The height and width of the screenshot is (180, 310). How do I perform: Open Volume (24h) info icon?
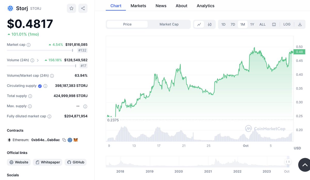[x=32, y=60]
